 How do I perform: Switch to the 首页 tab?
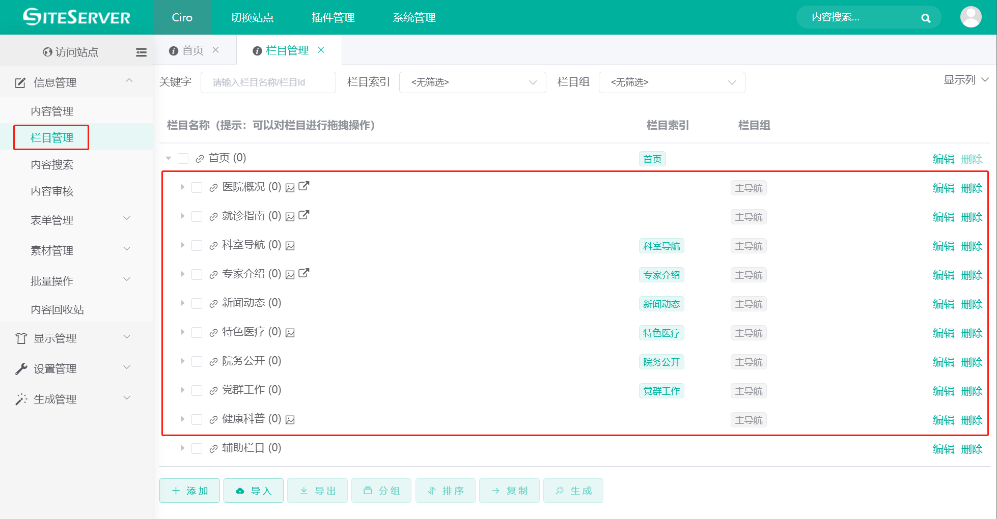pos(193,50)
